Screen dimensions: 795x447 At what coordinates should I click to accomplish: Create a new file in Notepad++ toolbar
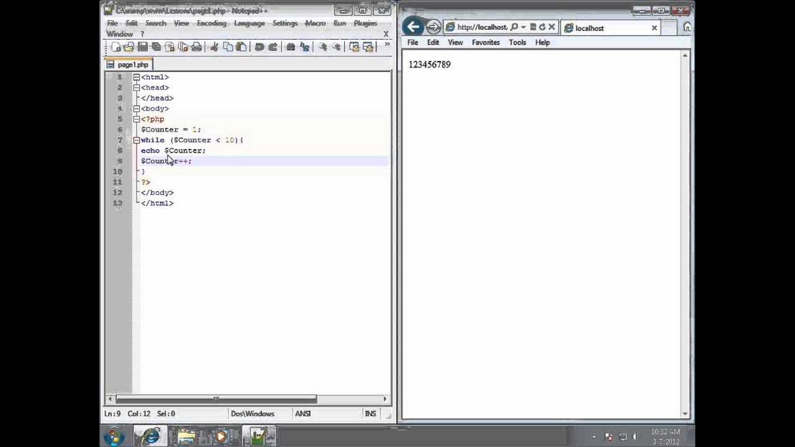[116, 47]
